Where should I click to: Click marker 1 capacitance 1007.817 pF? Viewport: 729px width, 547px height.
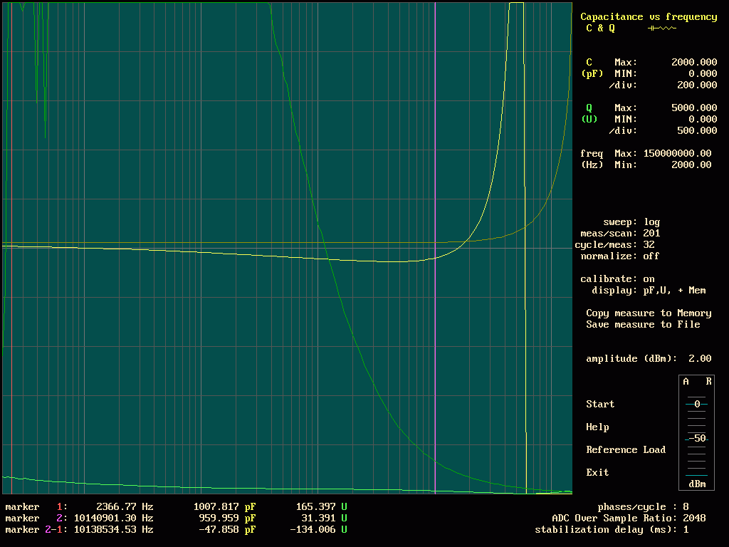tap(224, 506)
